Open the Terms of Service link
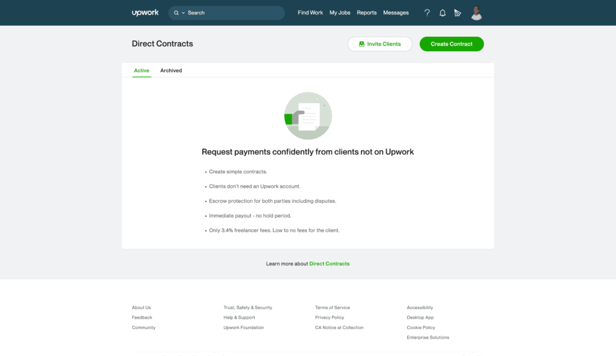The height and width of the screenshot is (356, 616). pos(332,308)
